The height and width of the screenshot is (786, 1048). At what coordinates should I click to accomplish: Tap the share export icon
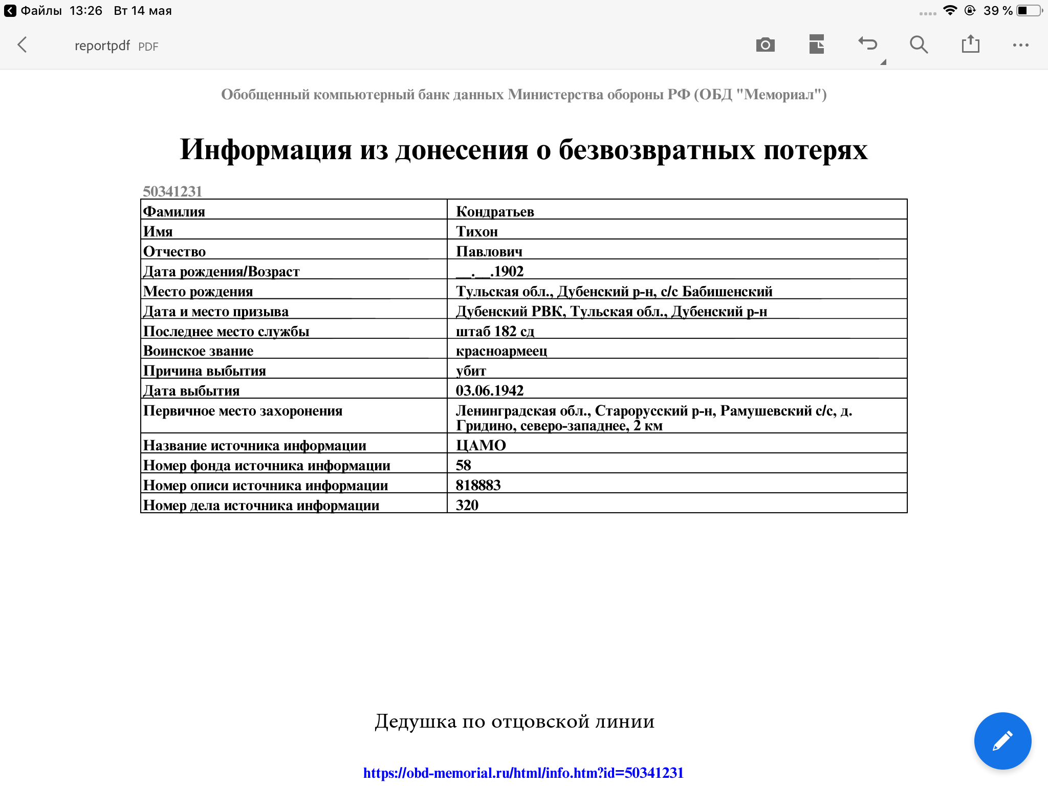pyautogui.click(x=970, y=45)
